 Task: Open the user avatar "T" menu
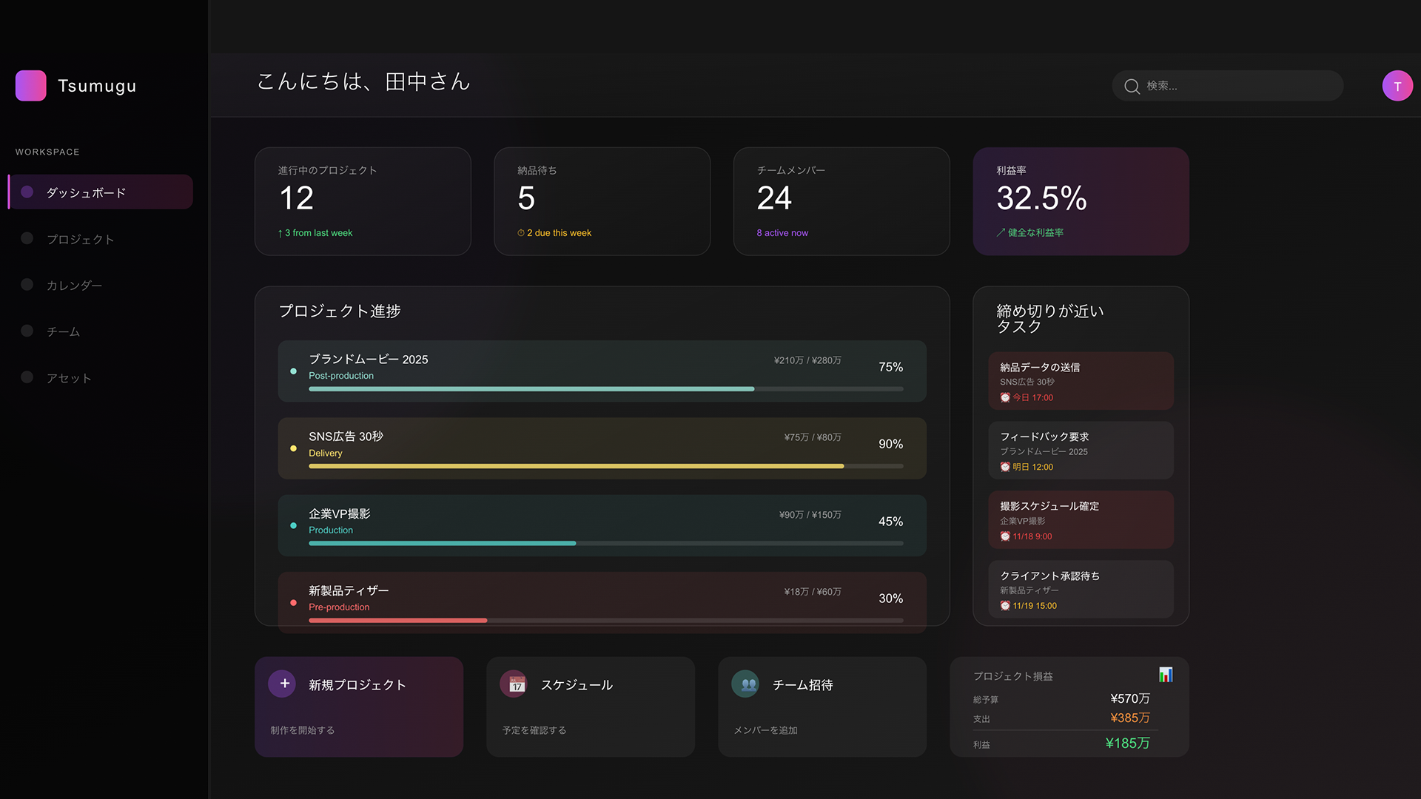pyautogui.click(x=1397, y=86)
